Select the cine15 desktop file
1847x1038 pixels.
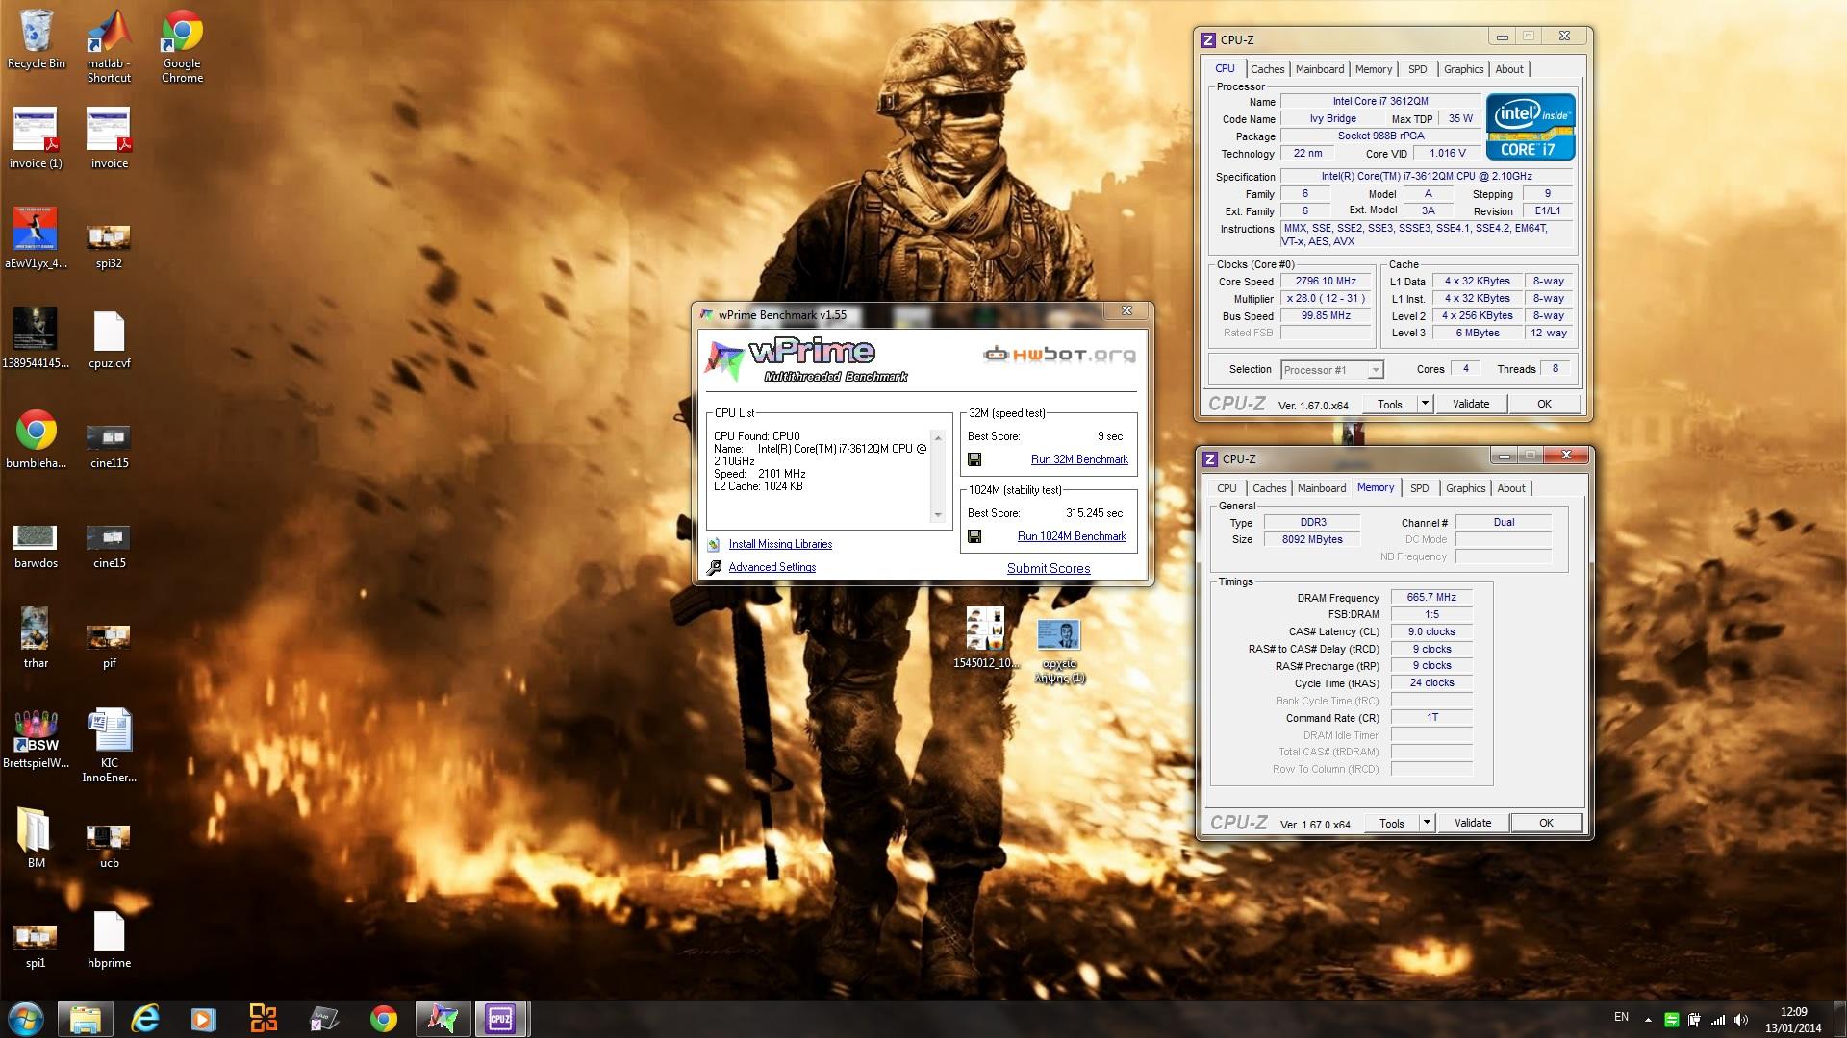pos(109,546)
